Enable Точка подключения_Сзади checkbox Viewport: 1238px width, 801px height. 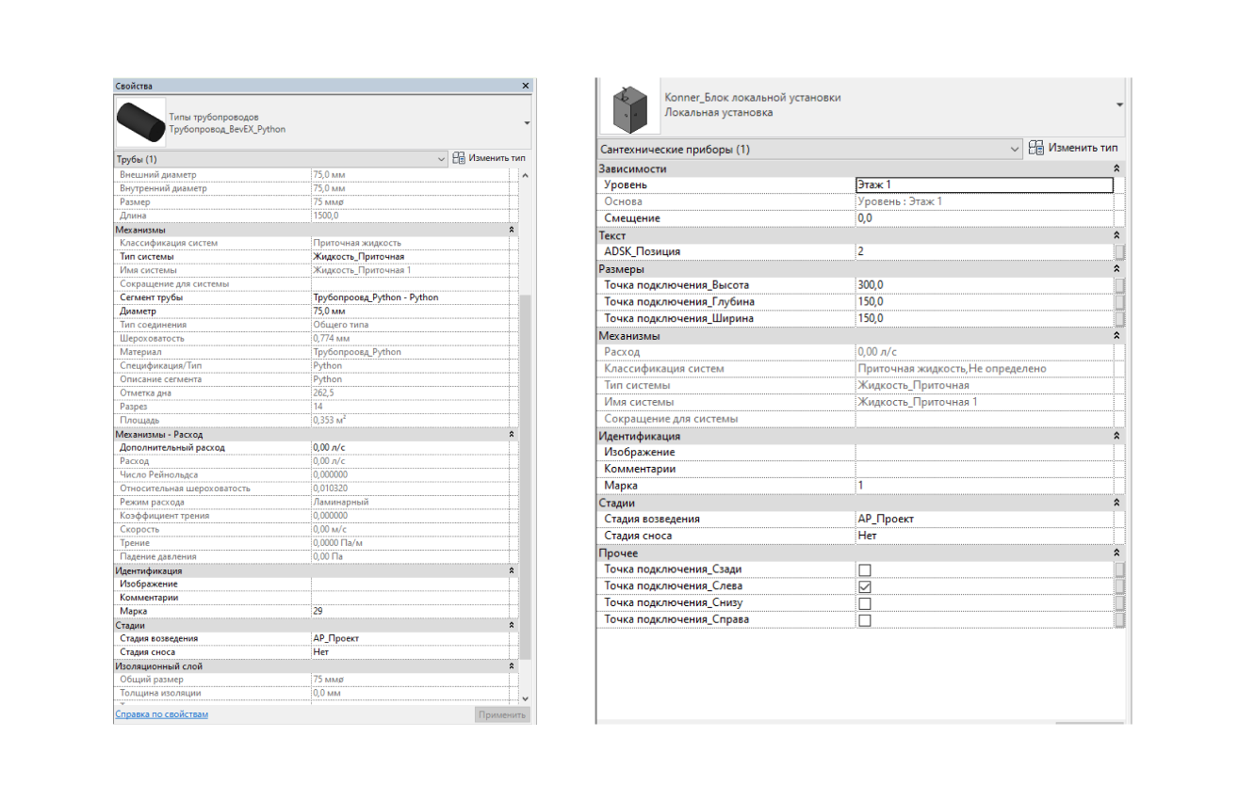[864, 569]
